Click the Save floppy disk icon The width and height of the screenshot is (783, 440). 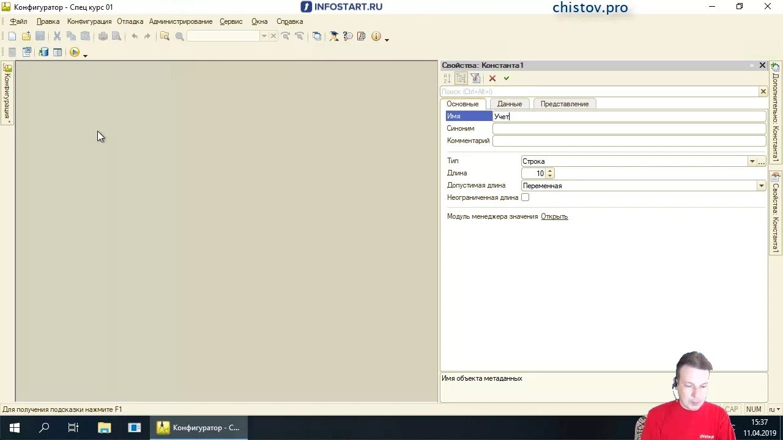40,36
